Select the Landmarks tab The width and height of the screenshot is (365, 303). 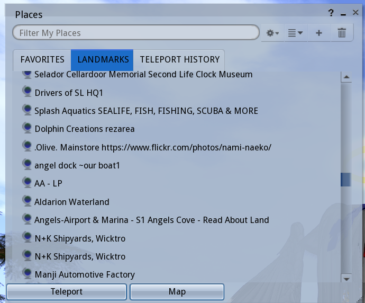point(102,60)
